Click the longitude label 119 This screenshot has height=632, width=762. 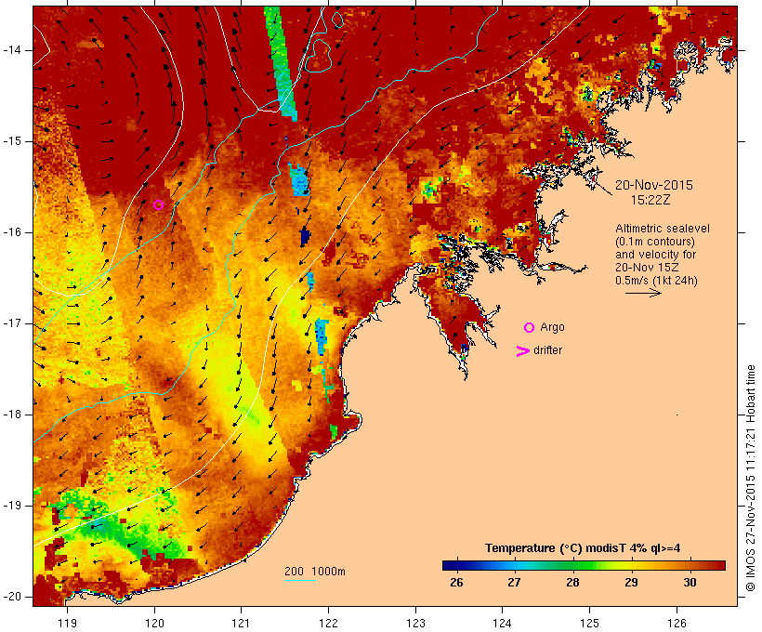pyautogui.click(x=67, y=624)
